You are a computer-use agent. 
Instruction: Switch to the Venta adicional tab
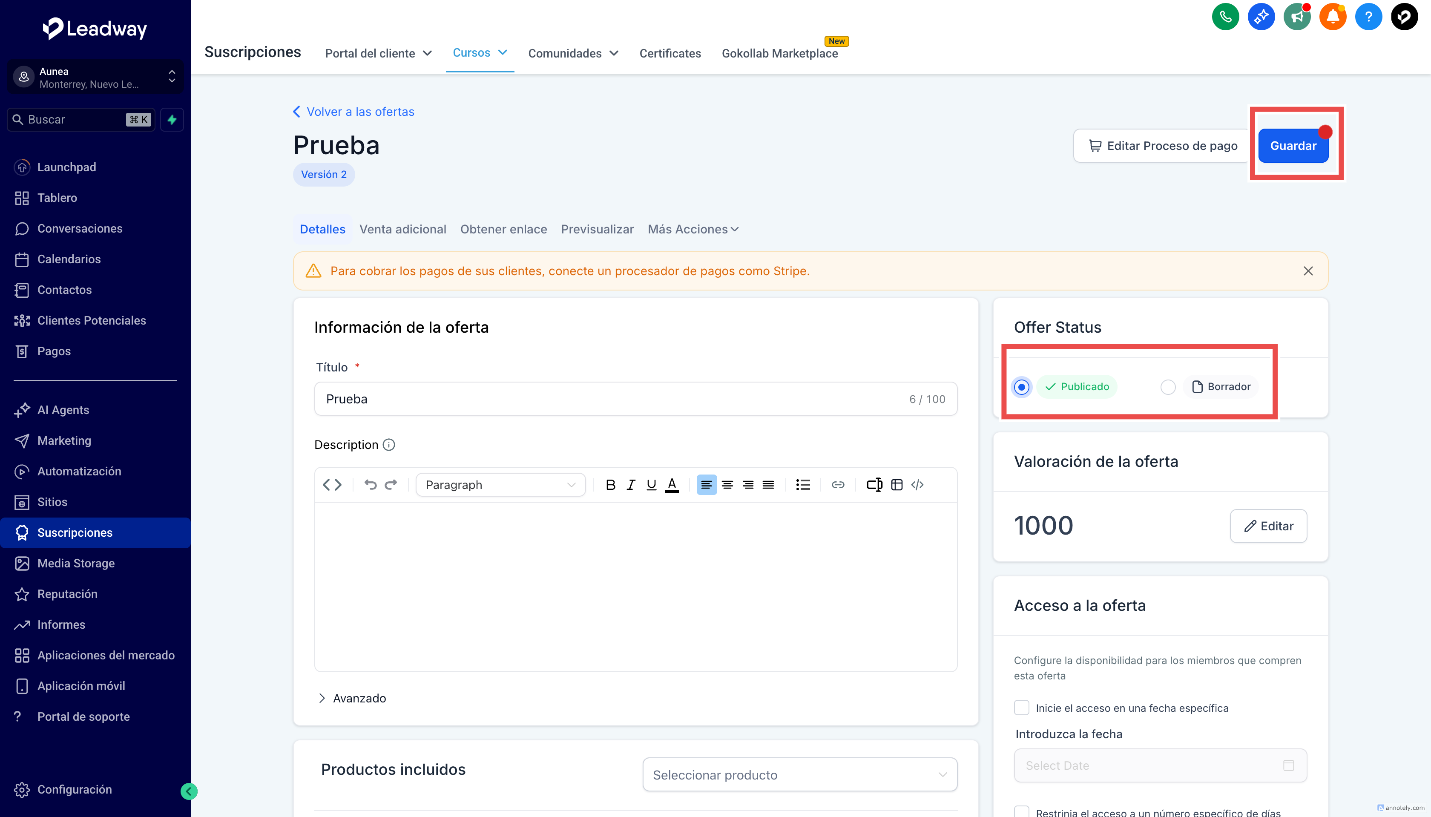[402, 230]
